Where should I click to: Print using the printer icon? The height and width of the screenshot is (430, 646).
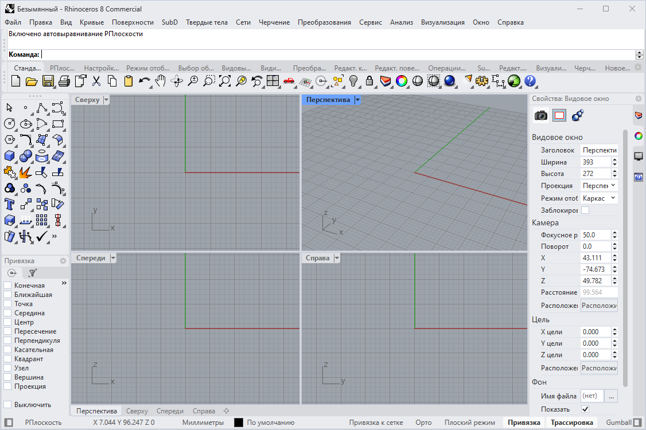[x=64, y=81]
